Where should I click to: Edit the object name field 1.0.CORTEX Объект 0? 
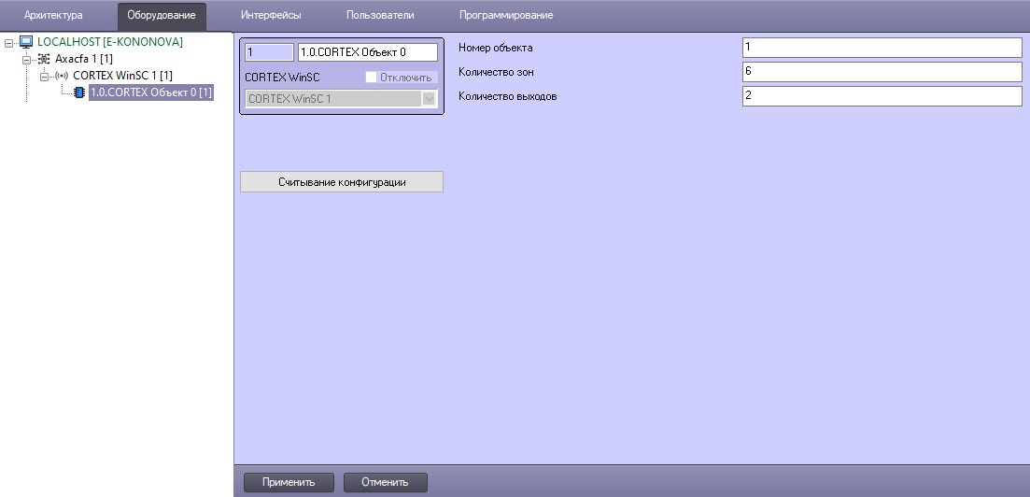[x=366, y=52]
